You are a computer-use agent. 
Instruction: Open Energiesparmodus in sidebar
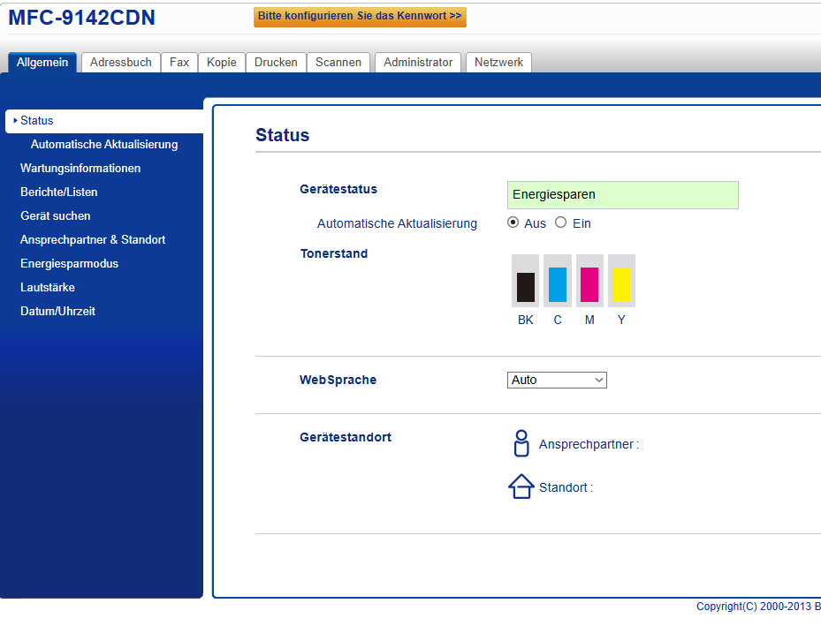69,264
